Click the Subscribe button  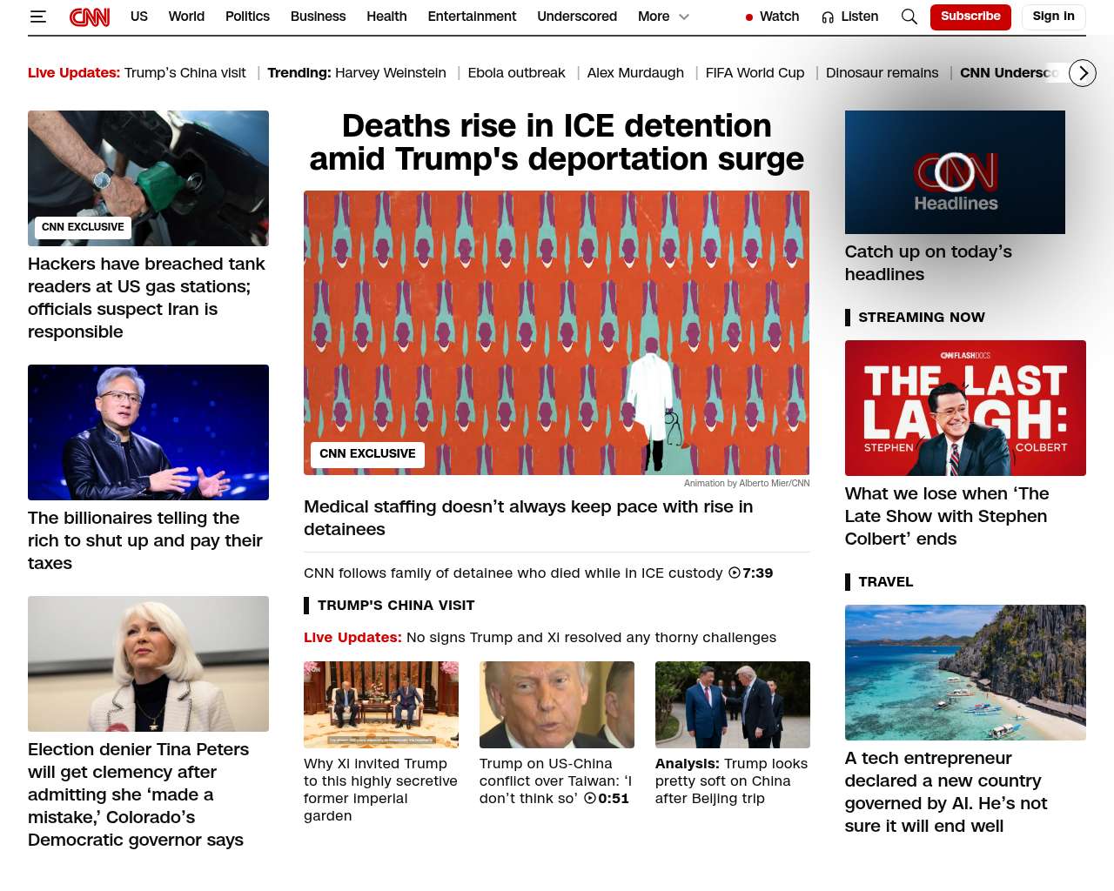click(970, 17)
